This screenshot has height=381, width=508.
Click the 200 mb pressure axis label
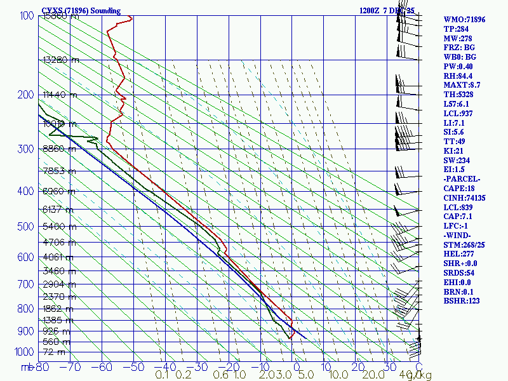pos(25,95)
